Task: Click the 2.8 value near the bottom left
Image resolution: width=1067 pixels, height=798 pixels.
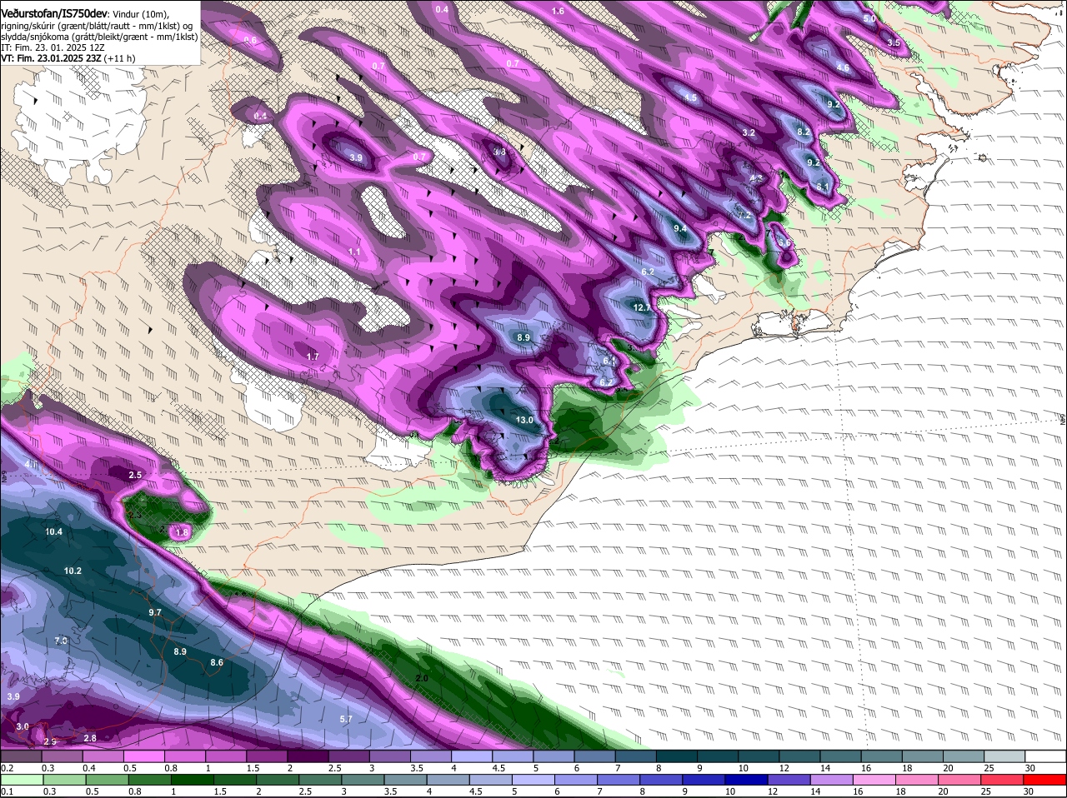Action: tap(90, 738)
